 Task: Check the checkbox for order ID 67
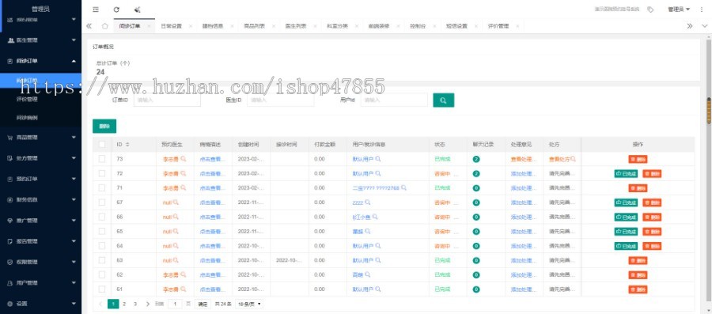point(102,202)
